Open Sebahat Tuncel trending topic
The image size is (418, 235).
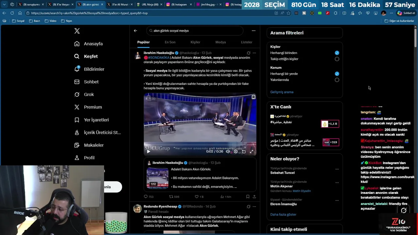[282, 173]
